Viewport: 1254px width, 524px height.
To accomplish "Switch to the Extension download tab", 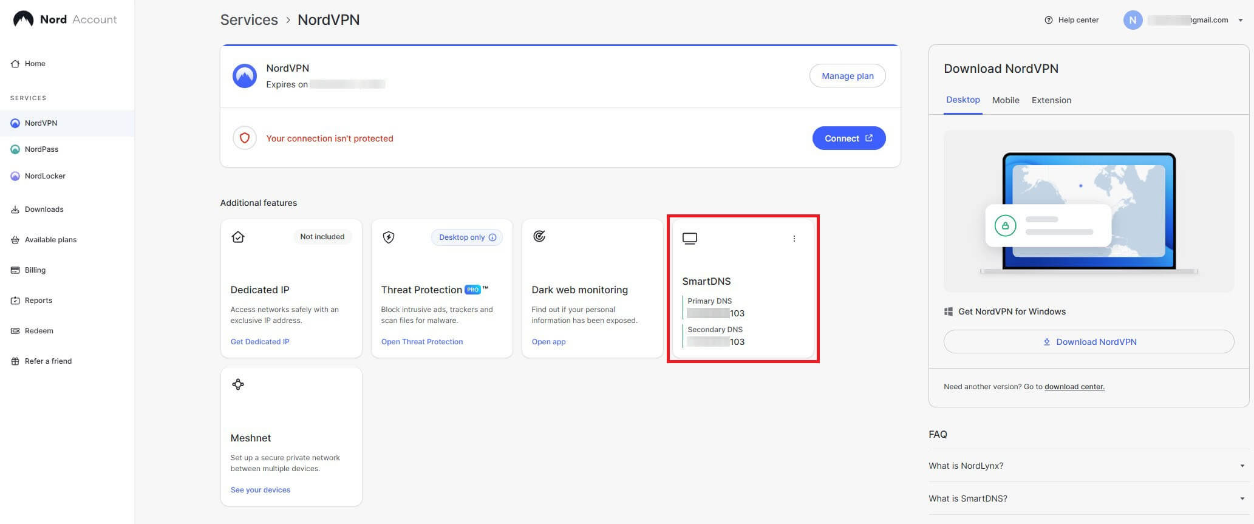I will pos(1051,100).
